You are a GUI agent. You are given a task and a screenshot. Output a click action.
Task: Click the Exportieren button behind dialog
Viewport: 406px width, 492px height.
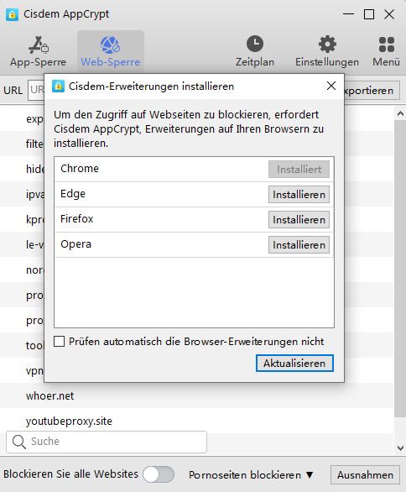coord(372,91)
